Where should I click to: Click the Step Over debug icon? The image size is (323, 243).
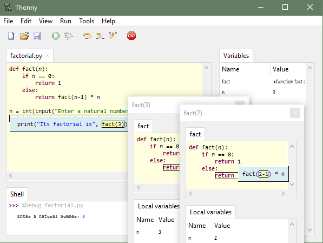pos(87,36)
